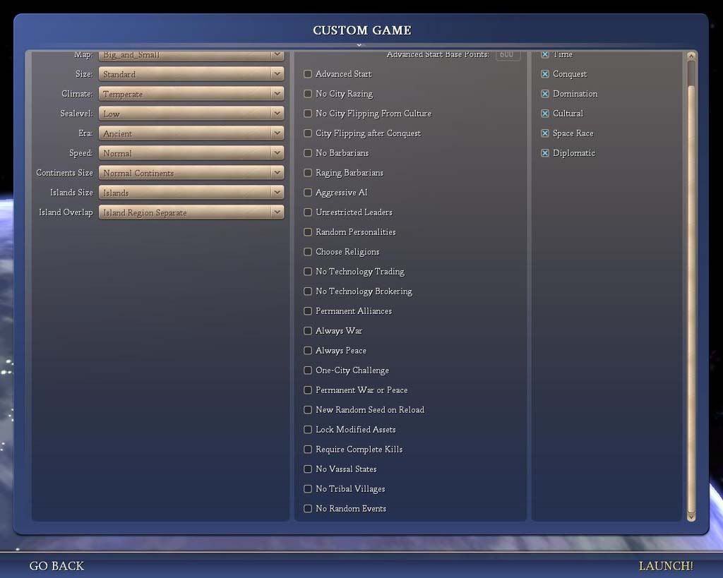Check the No Vassal States option
Viewport: 723px width, 578px height.
[x=308, y=469]
